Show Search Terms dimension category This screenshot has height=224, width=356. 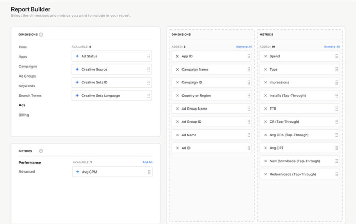30,95
